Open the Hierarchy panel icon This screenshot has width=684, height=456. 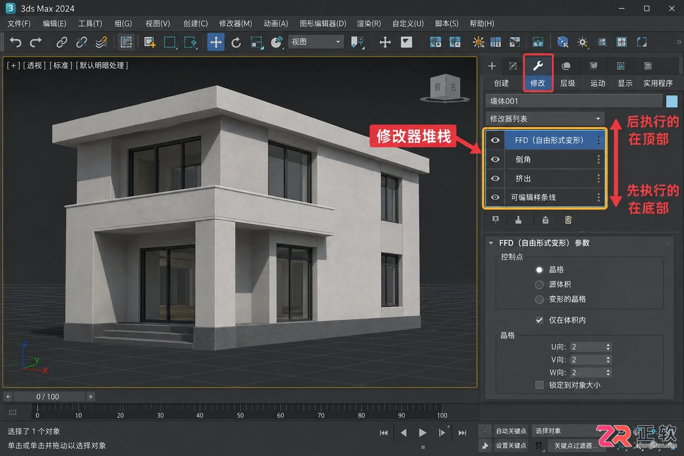click(566, 66)
